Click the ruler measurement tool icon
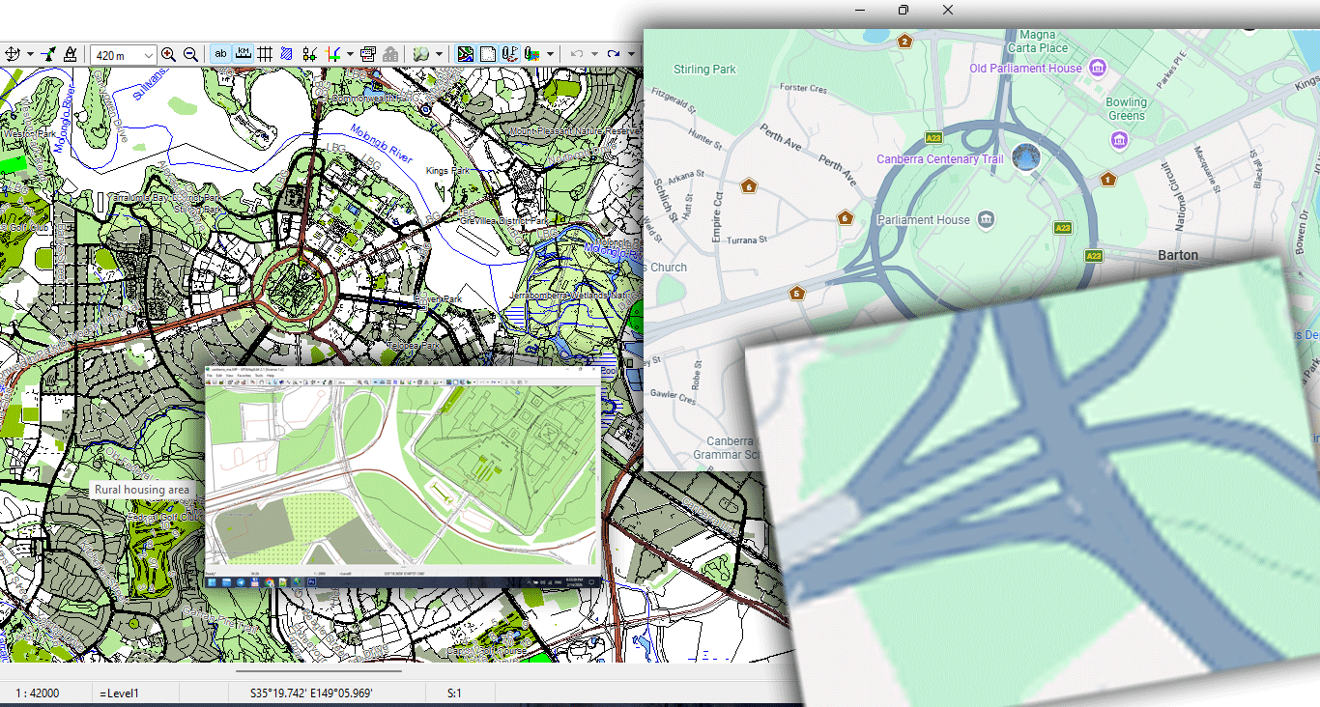1320x707 pixels. (72, 54)
